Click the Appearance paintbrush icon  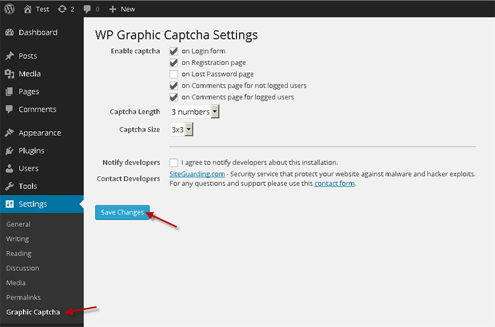coord(9,133)
